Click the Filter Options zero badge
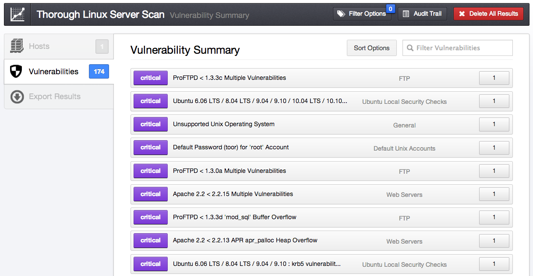Screen dimensions: 533x276 click(390, 8)
